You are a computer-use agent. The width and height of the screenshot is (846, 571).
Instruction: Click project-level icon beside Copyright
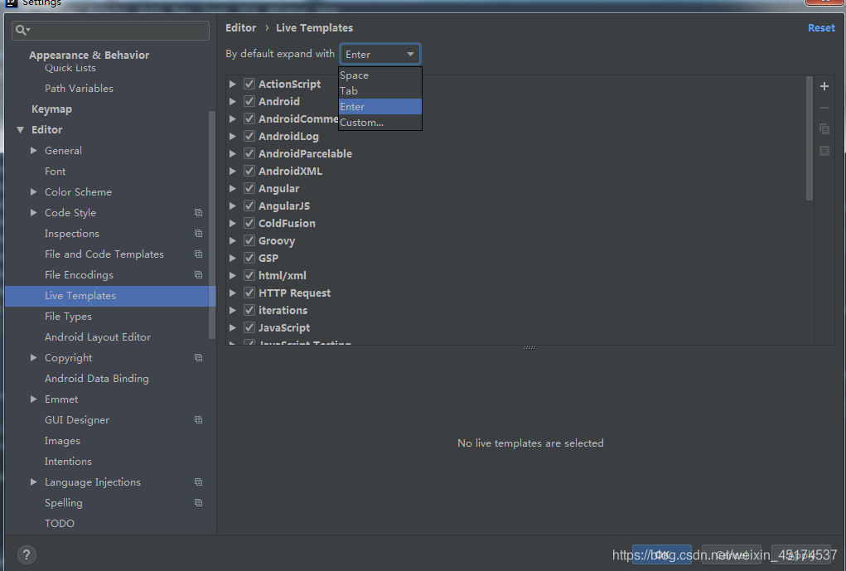click(199, 358)
